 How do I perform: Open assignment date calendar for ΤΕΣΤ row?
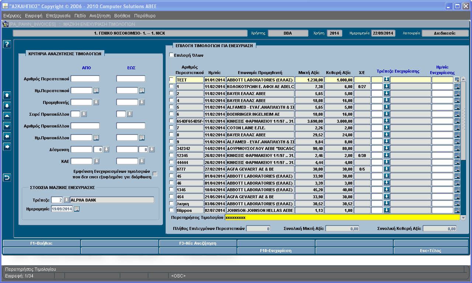(457, 80)
